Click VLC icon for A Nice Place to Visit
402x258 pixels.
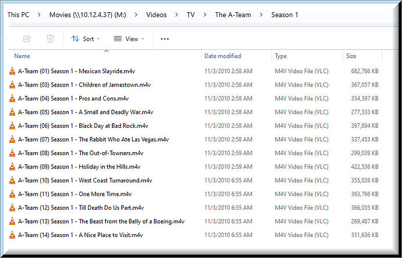pos(12,235)
